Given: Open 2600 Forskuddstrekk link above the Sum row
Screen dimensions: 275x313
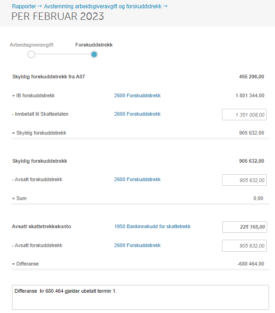Looking at the screenshot, I should 137,179.
